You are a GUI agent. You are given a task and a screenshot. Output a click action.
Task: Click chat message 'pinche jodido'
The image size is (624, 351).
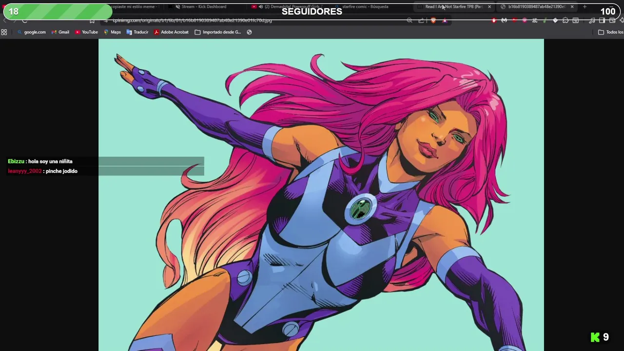(61, 171)
